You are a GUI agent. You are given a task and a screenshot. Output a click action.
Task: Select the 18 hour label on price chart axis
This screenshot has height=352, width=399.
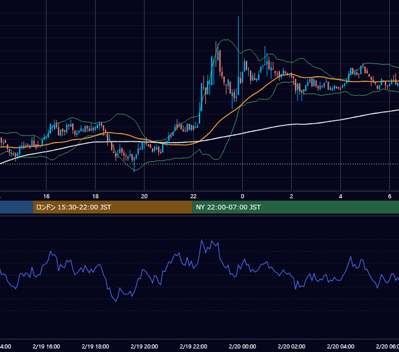pyautogui.click(x=96, y=197)
